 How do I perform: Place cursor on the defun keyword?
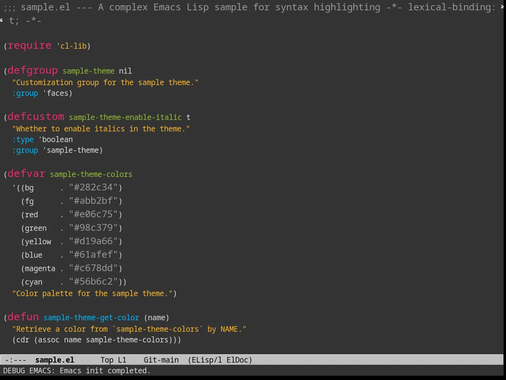point(23,317)
